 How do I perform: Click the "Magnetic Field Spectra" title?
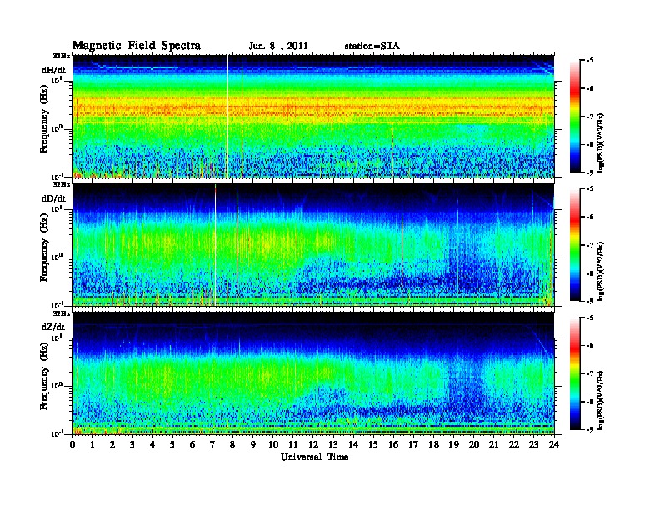pyautogui.click(x=136, y=46)
